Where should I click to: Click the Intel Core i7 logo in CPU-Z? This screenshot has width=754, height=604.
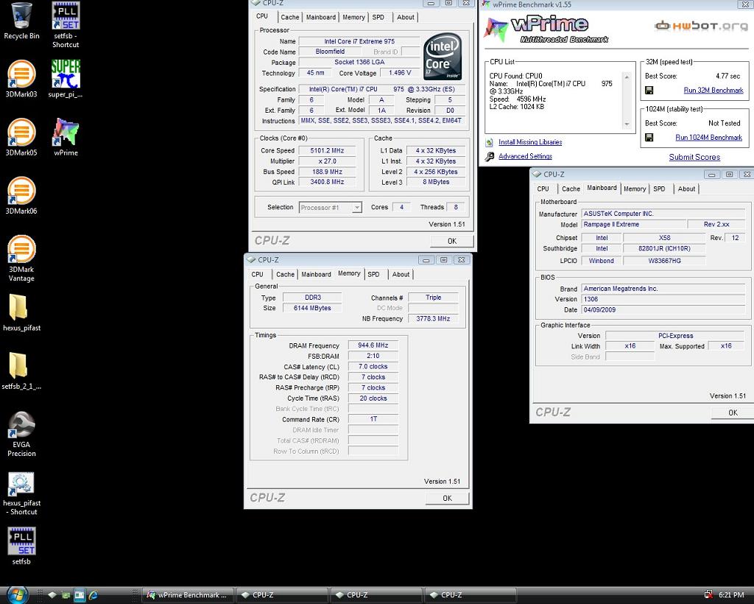coord(443,56)
